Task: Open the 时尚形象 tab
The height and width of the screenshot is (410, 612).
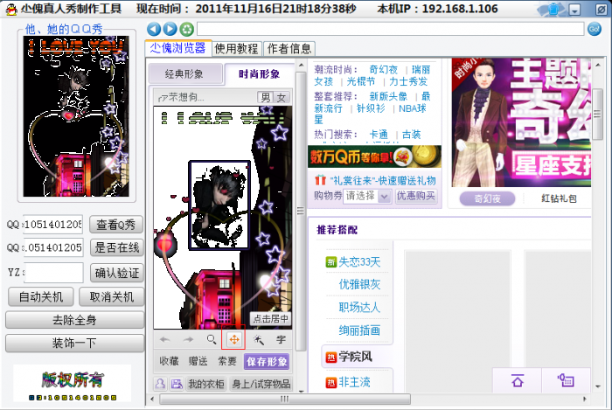Action: click(x=259, y=73)
